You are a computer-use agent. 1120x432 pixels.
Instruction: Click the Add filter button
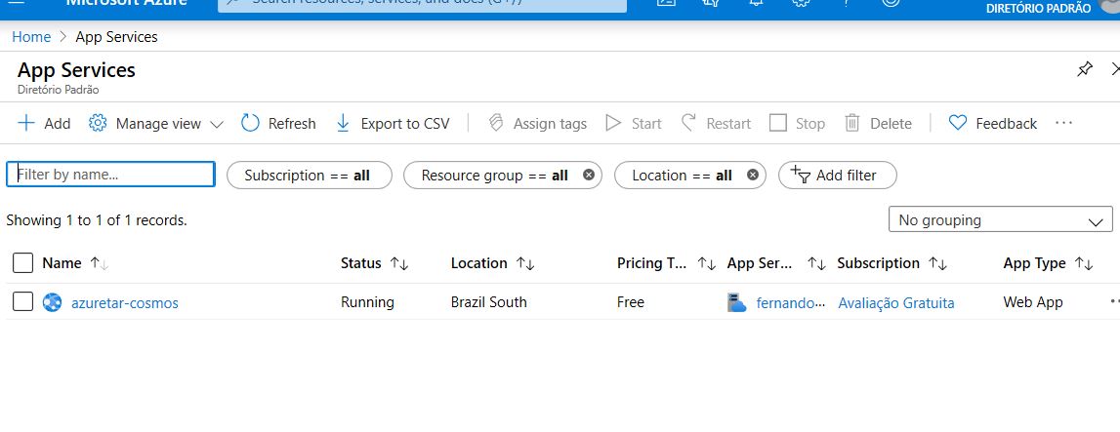point(837,176)
